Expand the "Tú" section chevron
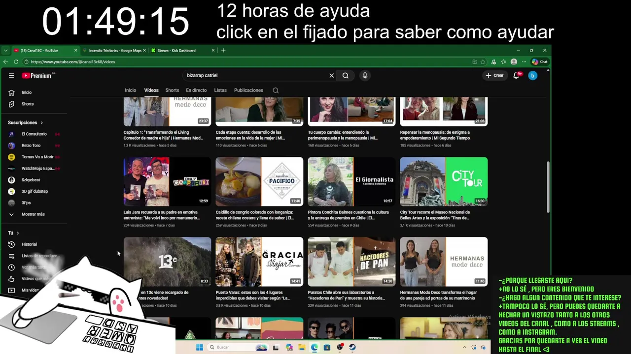 pyautogui.click(x=18, y=233)
